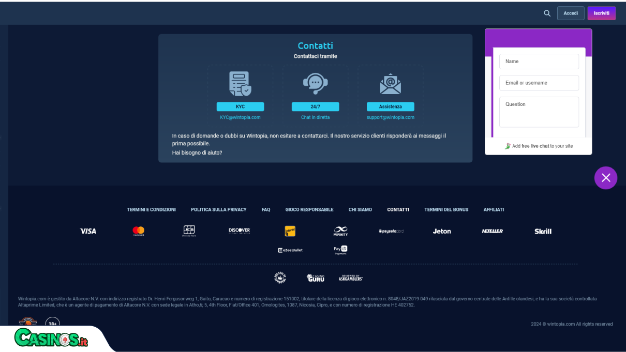
Task: Open Termini e Condizioni footer link
Action: point(151,210)
